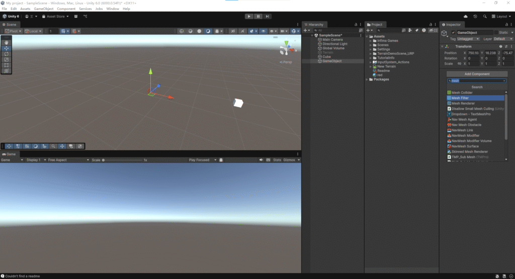The height and width of the screenshot is (279, 515).
Task: Click the Step frame button
Action: pos(268,17)
